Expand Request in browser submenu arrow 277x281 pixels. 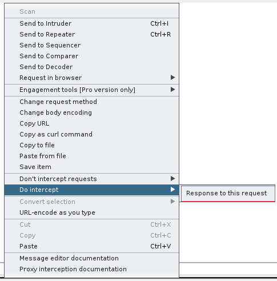tap(172, 78)
